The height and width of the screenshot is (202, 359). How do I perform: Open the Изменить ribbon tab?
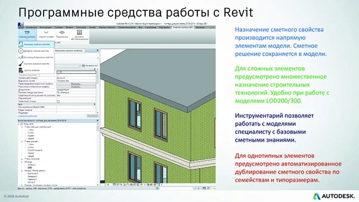pyautogui.click(x=200, y=27)
